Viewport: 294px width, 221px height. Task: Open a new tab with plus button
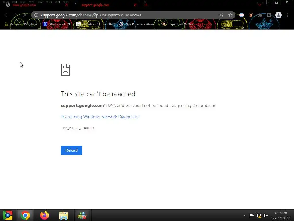click(x=146, y=5)
